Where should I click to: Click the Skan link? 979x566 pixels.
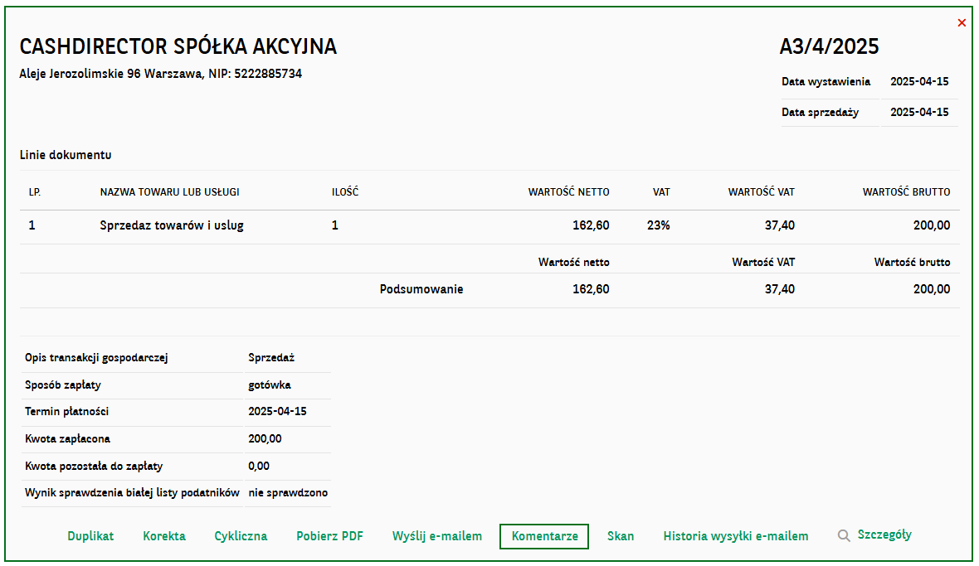pos(621,536)
